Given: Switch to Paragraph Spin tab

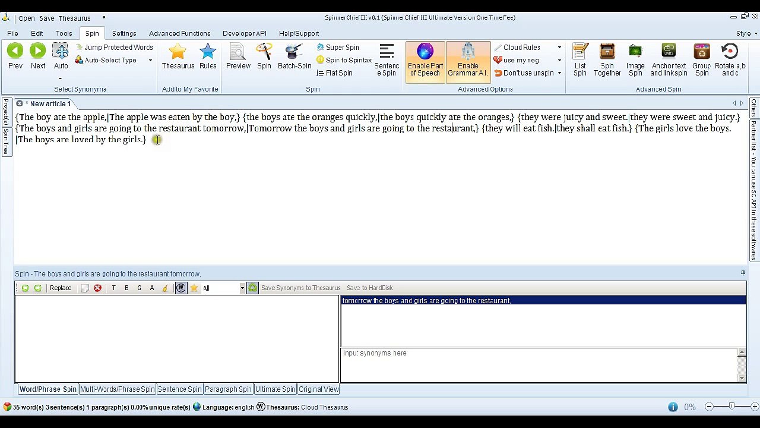Looking at the screenshot, I should click(x=228, y=389).
